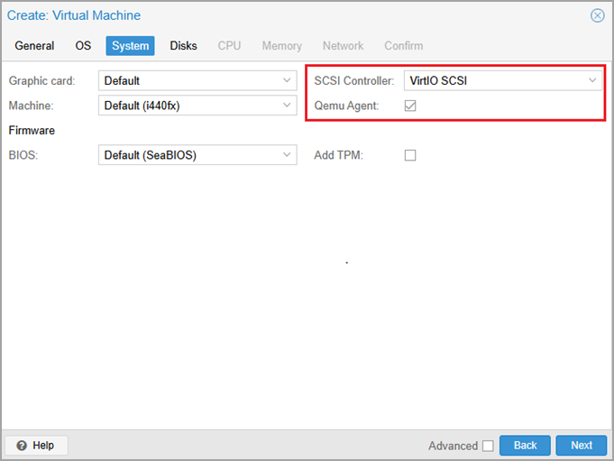The height and width of the screenshot is (461, 614).
Task: Click the Back button
Action: [x=525, y=446]
